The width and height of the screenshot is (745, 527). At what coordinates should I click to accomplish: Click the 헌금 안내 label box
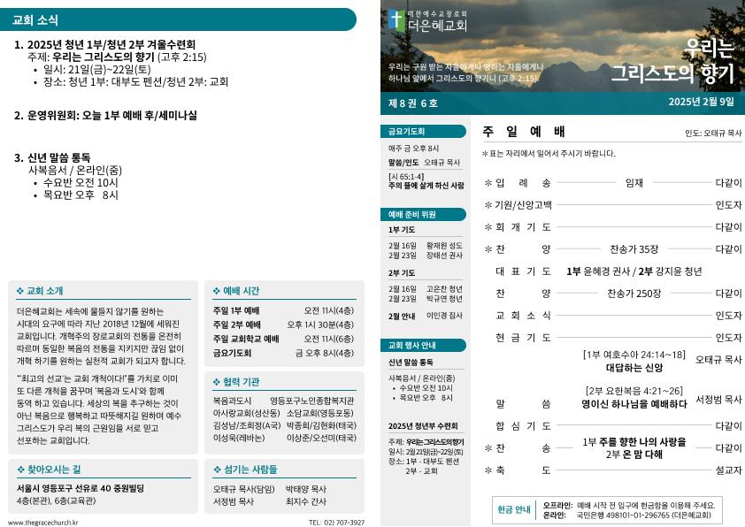pyautogui.click(x=514, y=509)
